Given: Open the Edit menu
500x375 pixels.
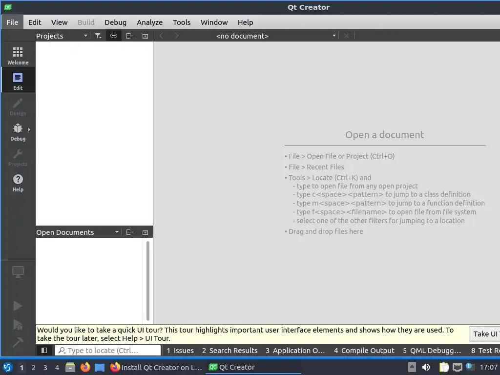Looking at the screenshot, I should point(35,22).
